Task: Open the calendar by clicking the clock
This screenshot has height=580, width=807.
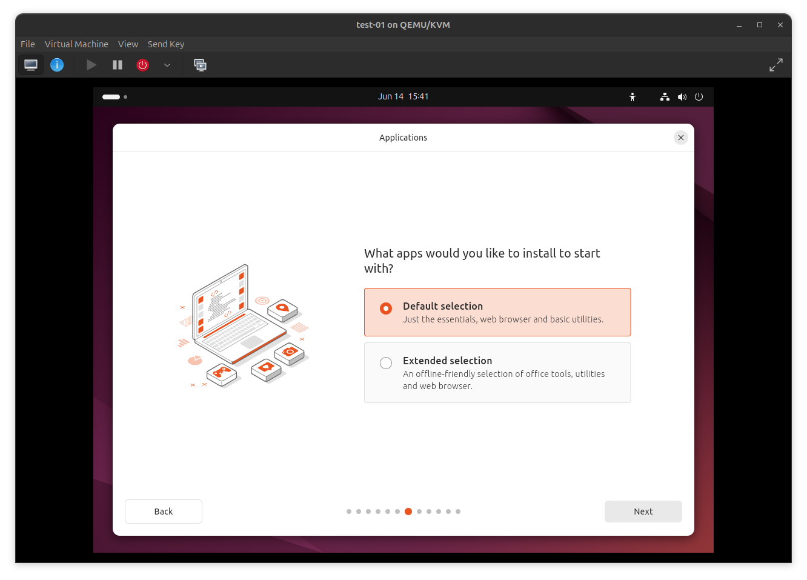Action: (x=403, y=96)
